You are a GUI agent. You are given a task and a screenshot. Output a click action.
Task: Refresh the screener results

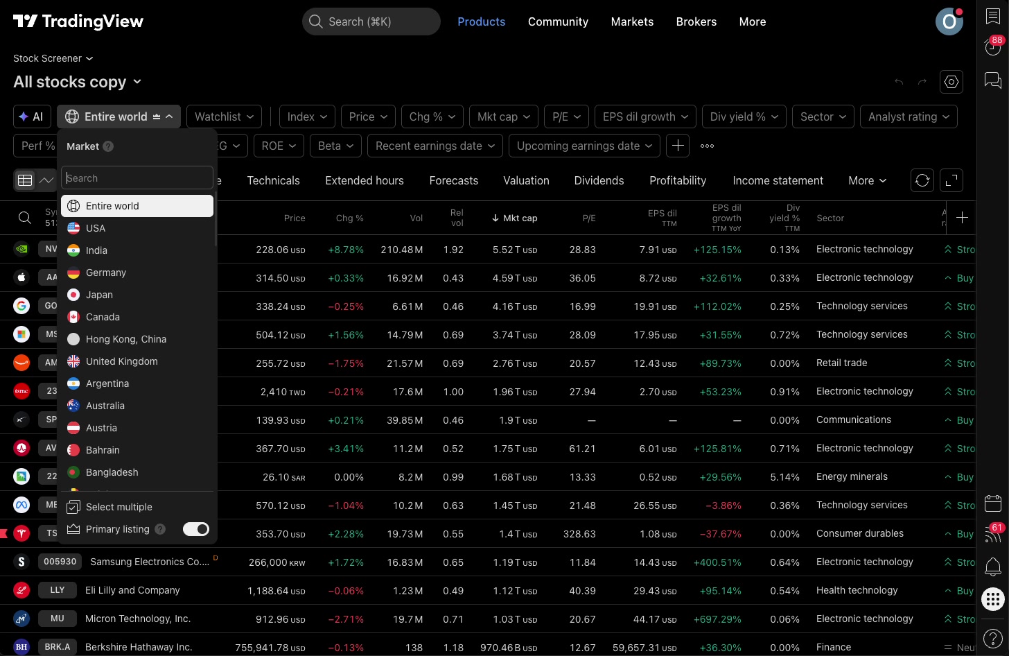click(922, 180)
